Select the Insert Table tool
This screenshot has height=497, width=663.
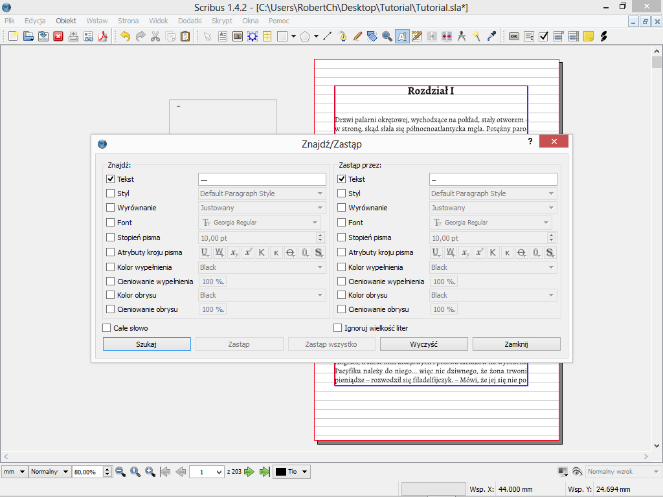pyautogui.click(x=267, y=36)
